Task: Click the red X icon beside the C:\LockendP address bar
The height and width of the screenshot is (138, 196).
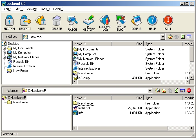Action: pyautogui.click(x=189, y=90)
